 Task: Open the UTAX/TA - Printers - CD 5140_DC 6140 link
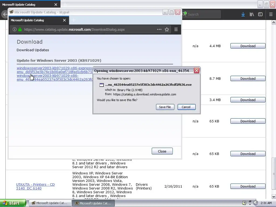click(35, 186)
